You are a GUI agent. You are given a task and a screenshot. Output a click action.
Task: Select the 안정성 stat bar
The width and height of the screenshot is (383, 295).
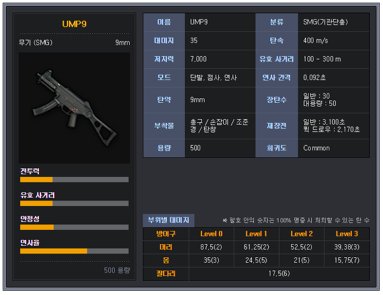coord(74,227)
